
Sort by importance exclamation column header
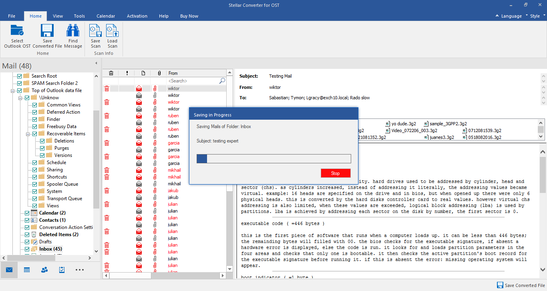point(127,73)
